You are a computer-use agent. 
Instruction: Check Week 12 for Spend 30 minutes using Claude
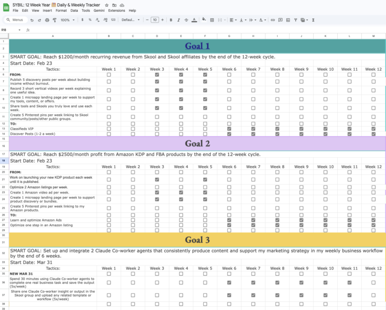click(x=374, y=283)
